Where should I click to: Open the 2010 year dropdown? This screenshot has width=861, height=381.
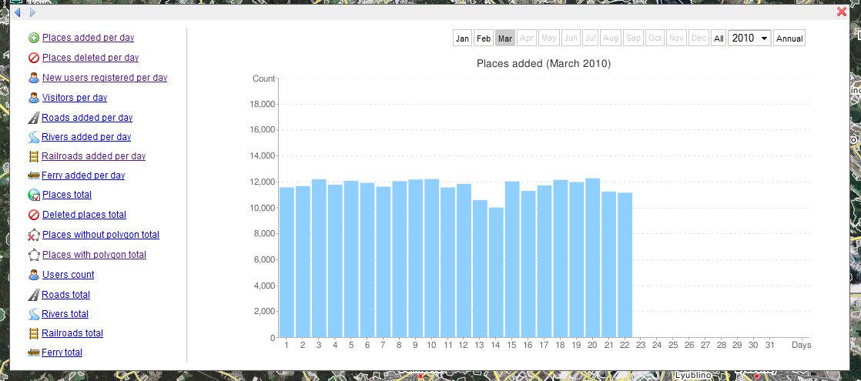749,38
